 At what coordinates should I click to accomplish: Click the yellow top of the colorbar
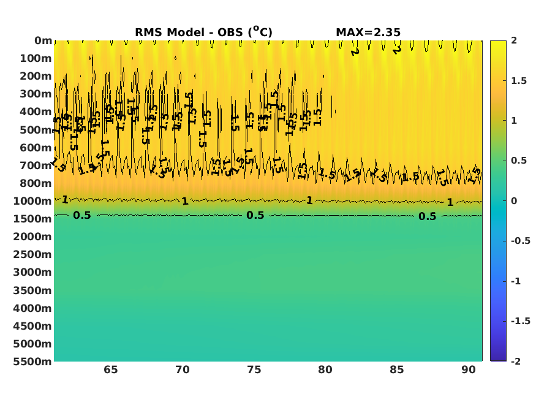[x=498, y=45]
